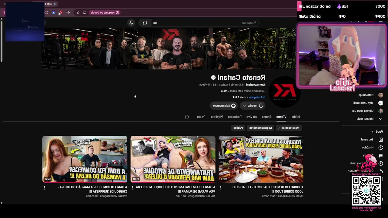Open the Nath Araujo subscription avatar
Viewport: 388px width, 218px height.
(x=381, y=95)
